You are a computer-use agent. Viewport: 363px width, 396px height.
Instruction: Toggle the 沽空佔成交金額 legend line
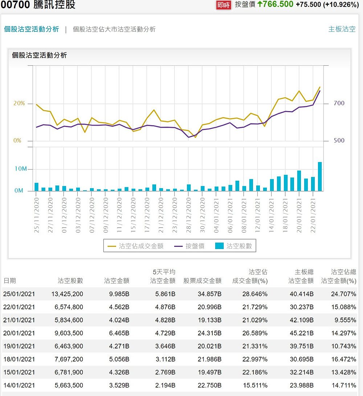[x=136, y=246]
